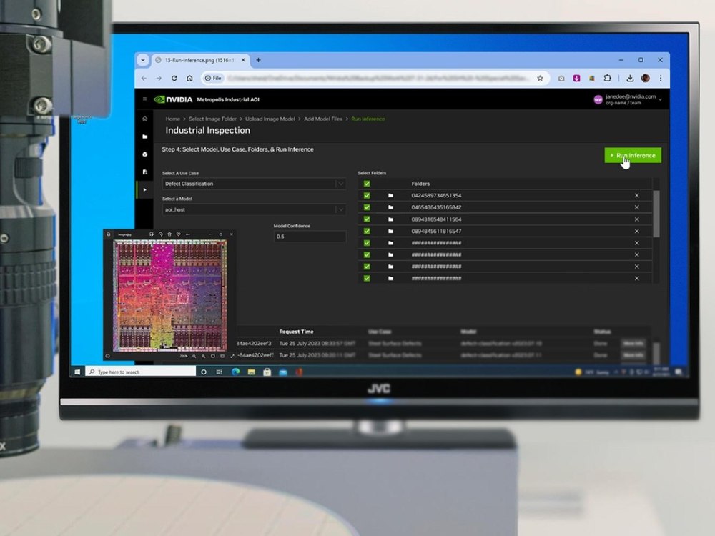Open Microsoft Edge from the taskbar
This screenshot has width=715, height=536.
click(235, 372)
